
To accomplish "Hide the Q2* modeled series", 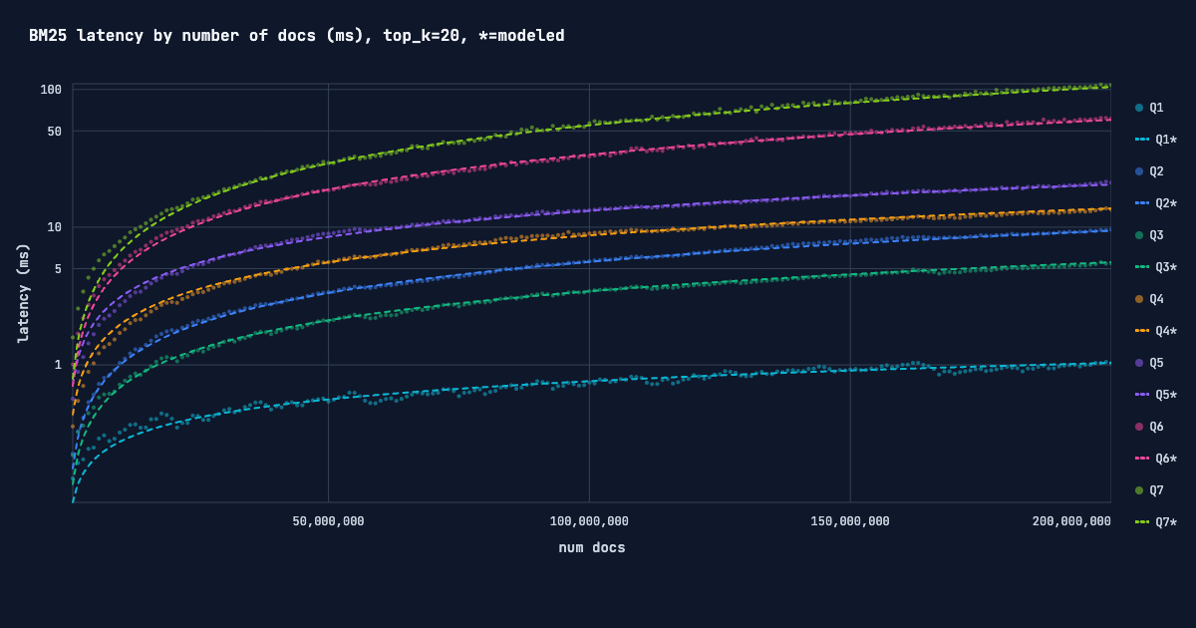I will [x=1156, y=203].
